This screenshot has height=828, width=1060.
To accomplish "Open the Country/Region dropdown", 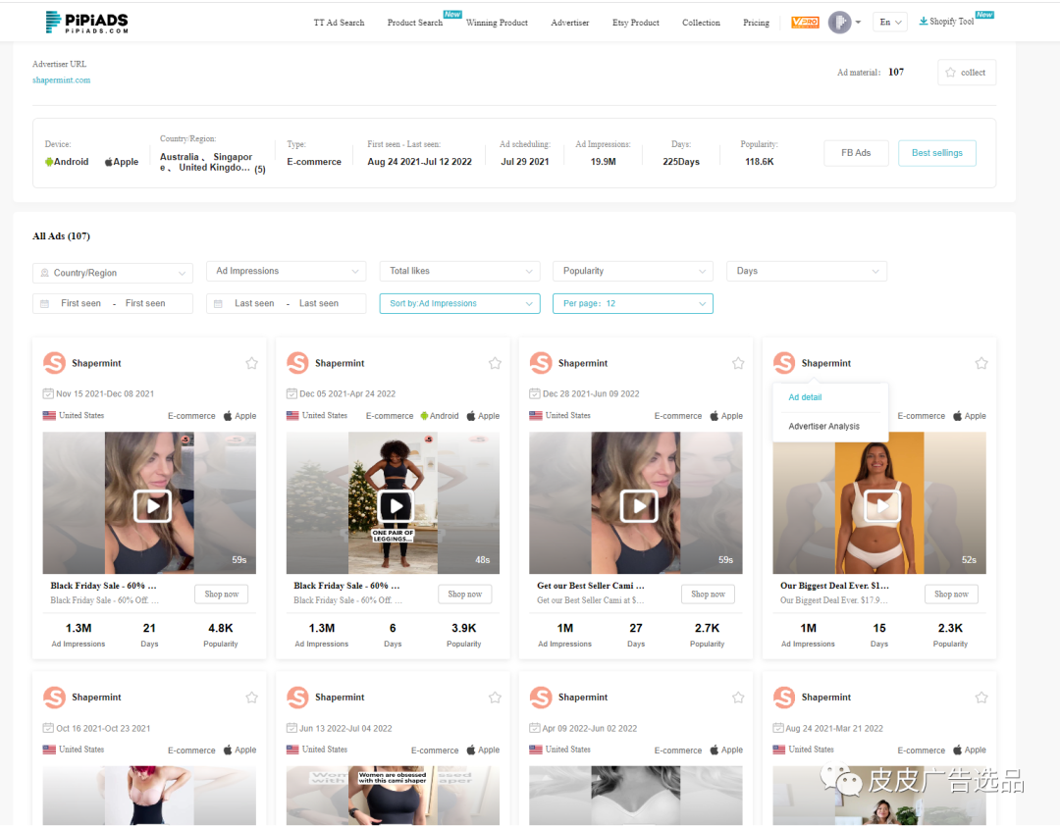I will pos(112,273).
